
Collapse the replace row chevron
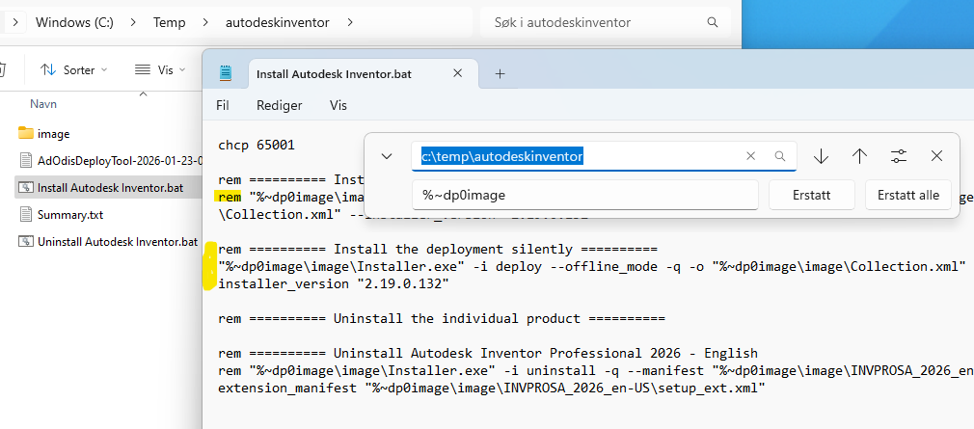(387, 156)
